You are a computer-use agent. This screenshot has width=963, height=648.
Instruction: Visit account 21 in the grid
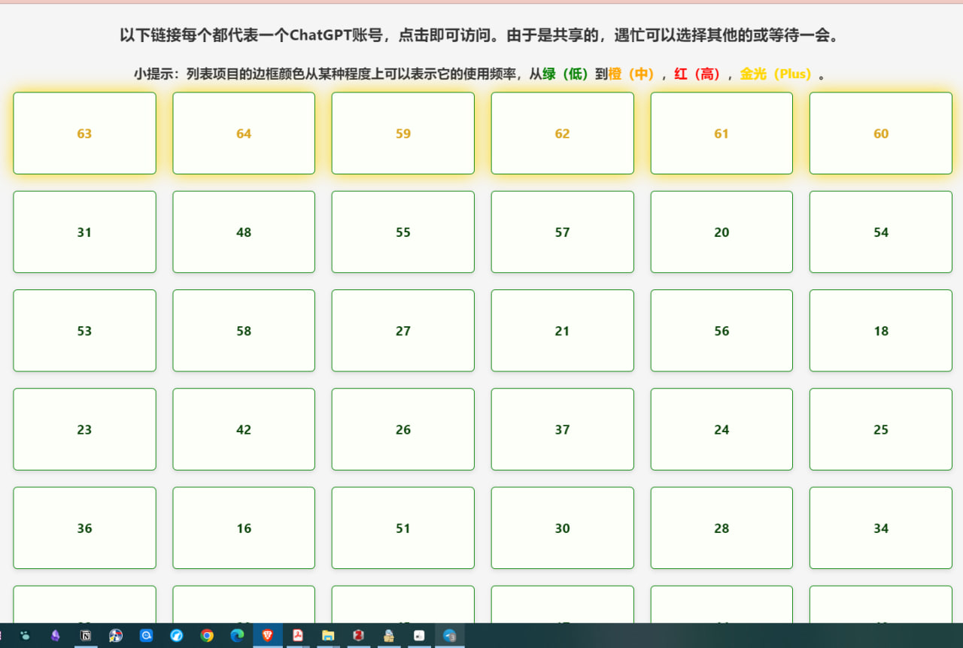point(562,330)
